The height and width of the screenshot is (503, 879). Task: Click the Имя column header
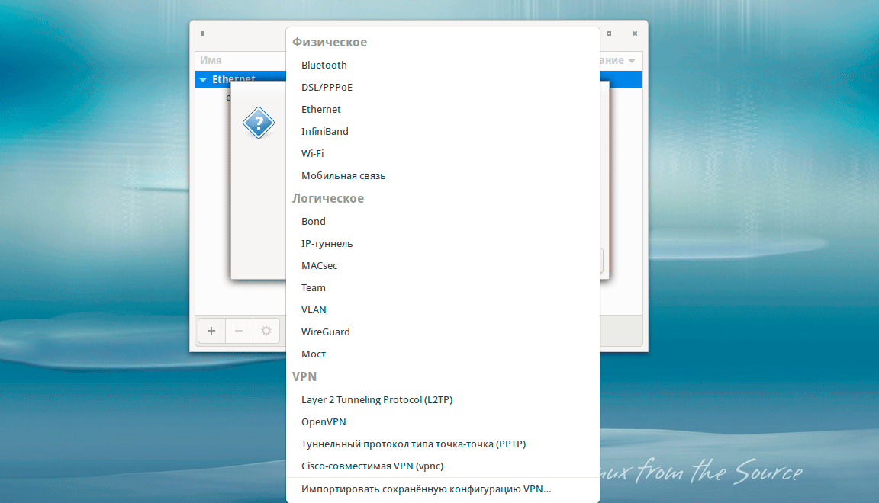[x=211, y=60]
